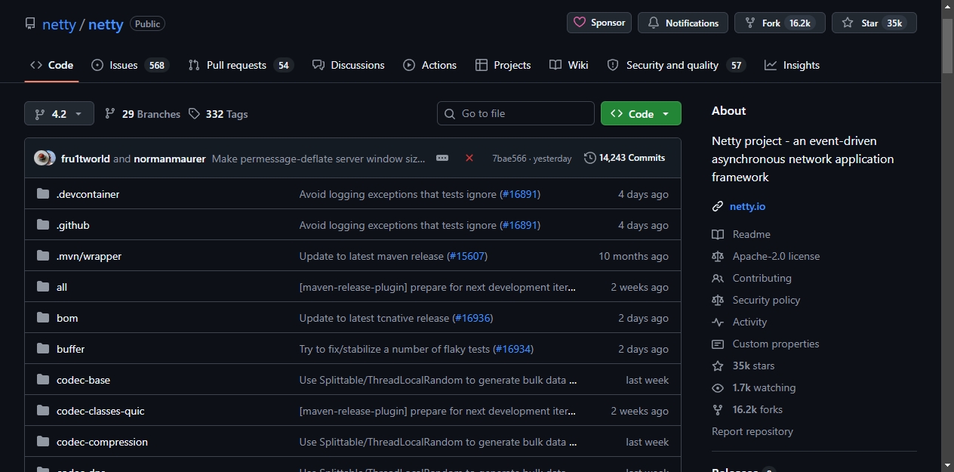This screenshot has width=954, height=472.
Task: Open the Actions tab
Action: [430, 65]
